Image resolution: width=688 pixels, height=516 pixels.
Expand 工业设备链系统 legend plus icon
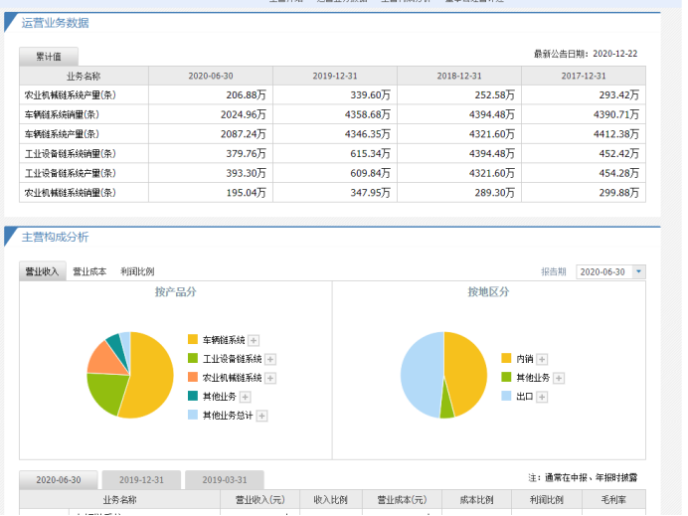(270, 359)
